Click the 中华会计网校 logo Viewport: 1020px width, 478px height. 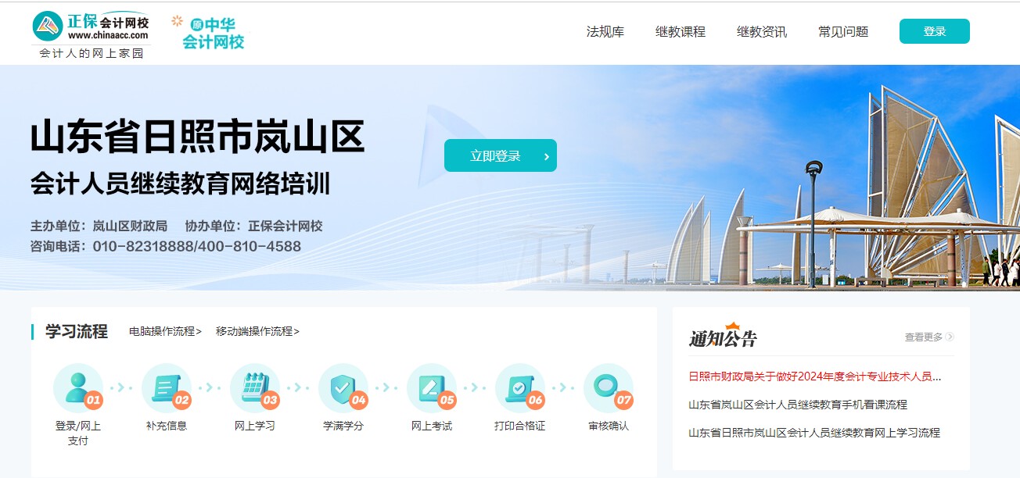[x=209, y=33]
